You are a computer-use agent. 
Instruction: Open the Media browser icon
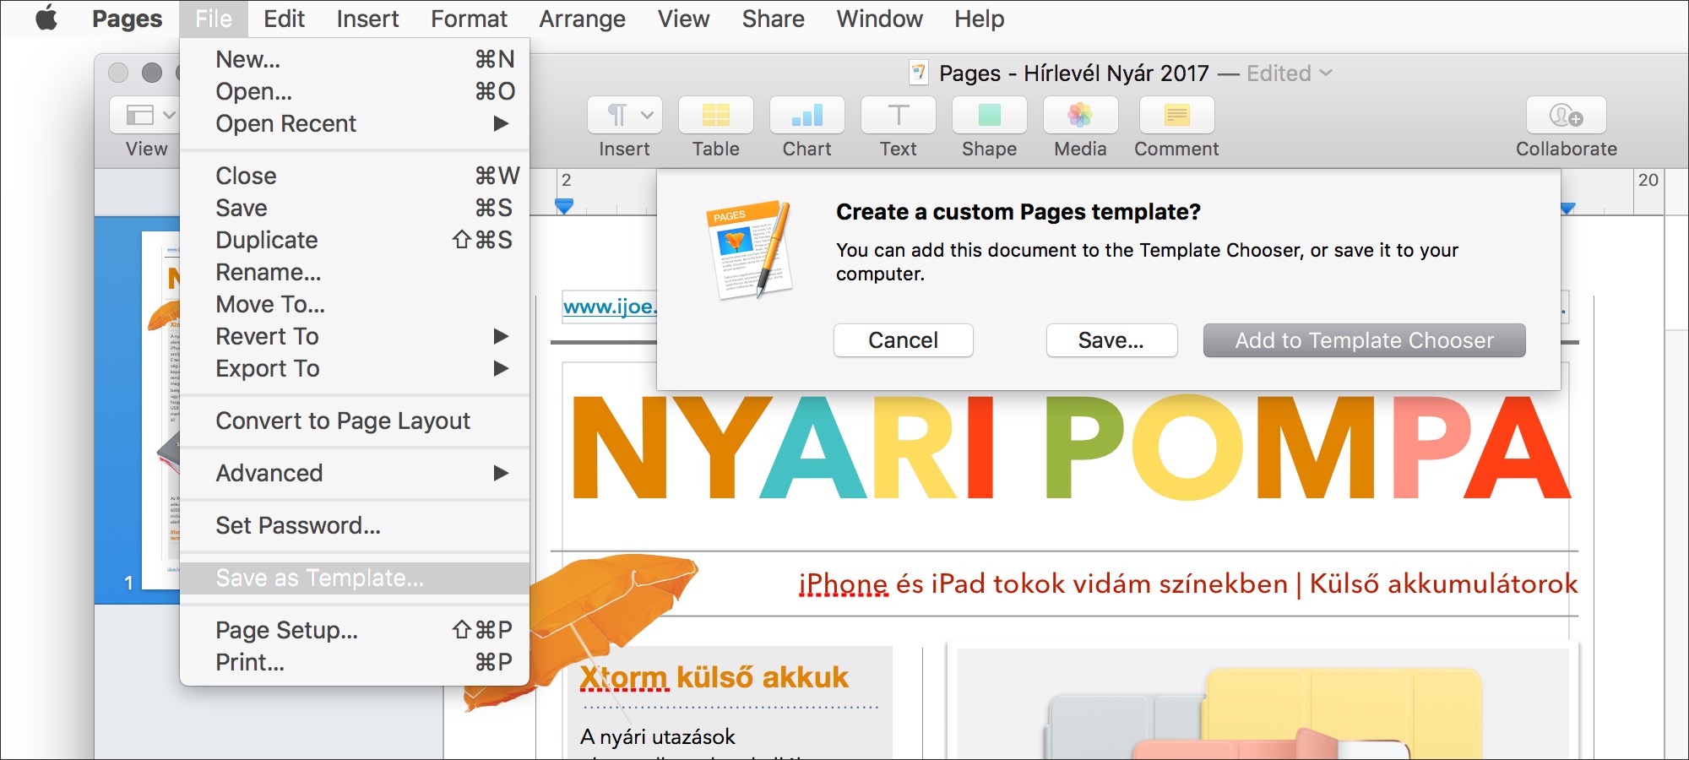[1080, 116]
